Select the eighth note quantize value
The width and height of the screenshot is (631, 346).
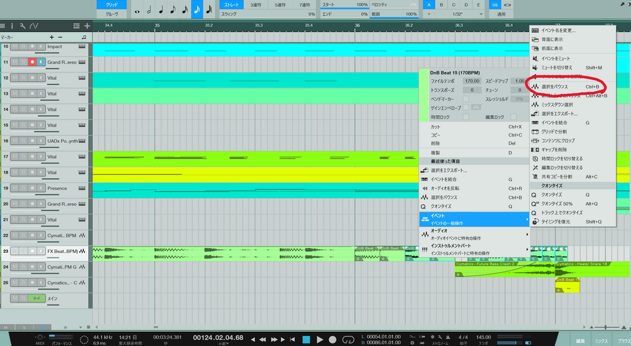173,10
